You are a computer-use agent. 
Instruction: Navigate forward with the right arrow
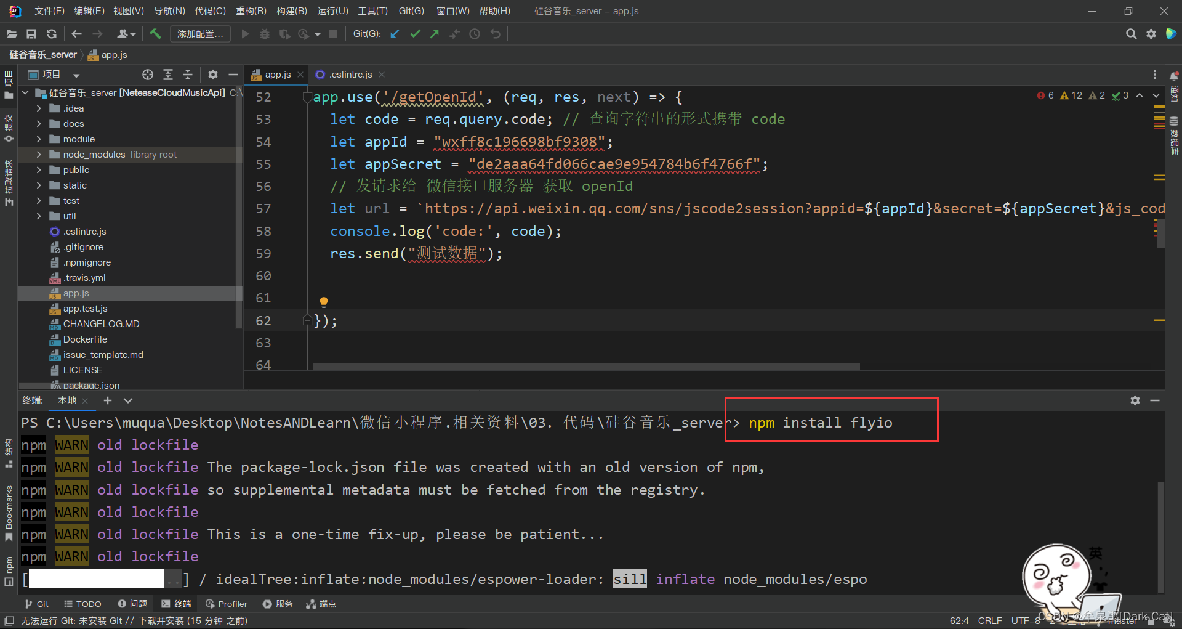tap(97, 34)
